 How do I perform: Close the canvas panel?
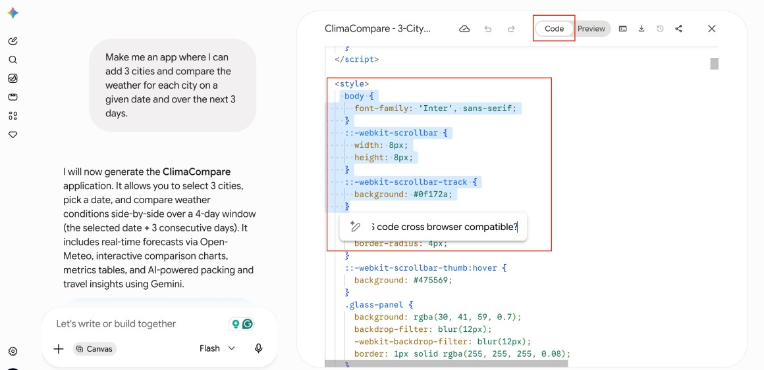tap(712, 29)
